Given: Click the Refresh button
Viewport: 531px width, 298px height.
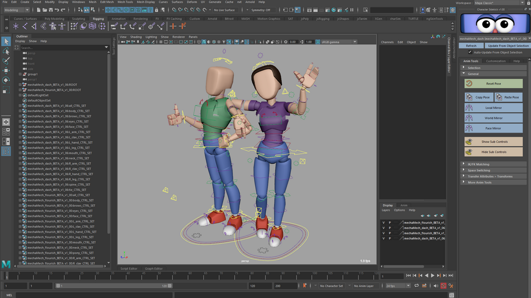Looking at the screenshot, I should click(x=471, y=46).
